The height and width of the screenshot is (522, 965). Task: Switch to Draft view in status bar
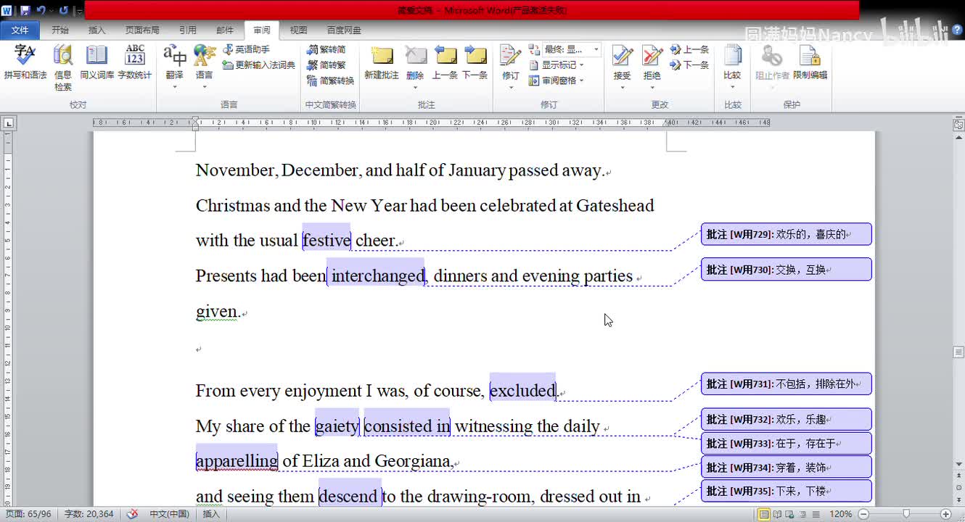point(816,514)
